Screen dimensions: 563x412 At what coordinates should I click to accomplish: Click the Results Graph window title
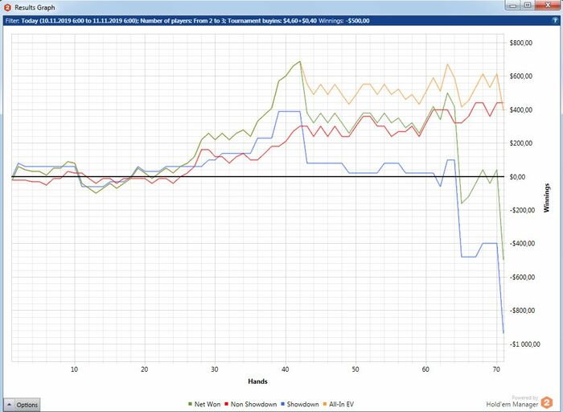coord(35,7)
